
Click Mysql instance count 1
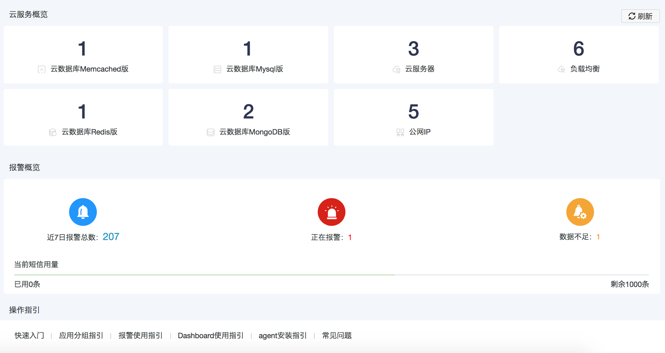point(247,49)
